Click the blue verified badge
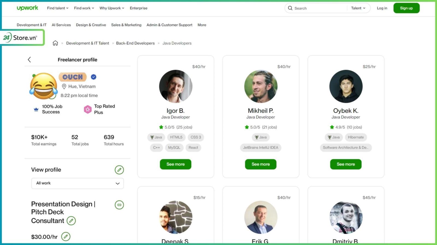 tap(93, 77)
